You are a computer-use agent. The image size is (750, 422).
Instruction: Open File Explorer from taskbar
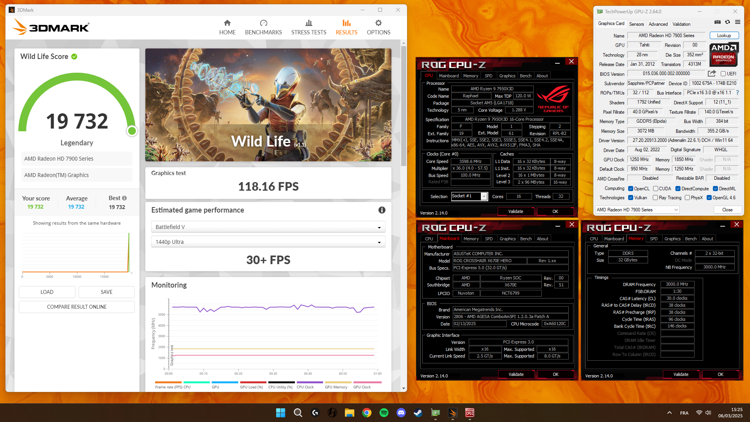349,413
